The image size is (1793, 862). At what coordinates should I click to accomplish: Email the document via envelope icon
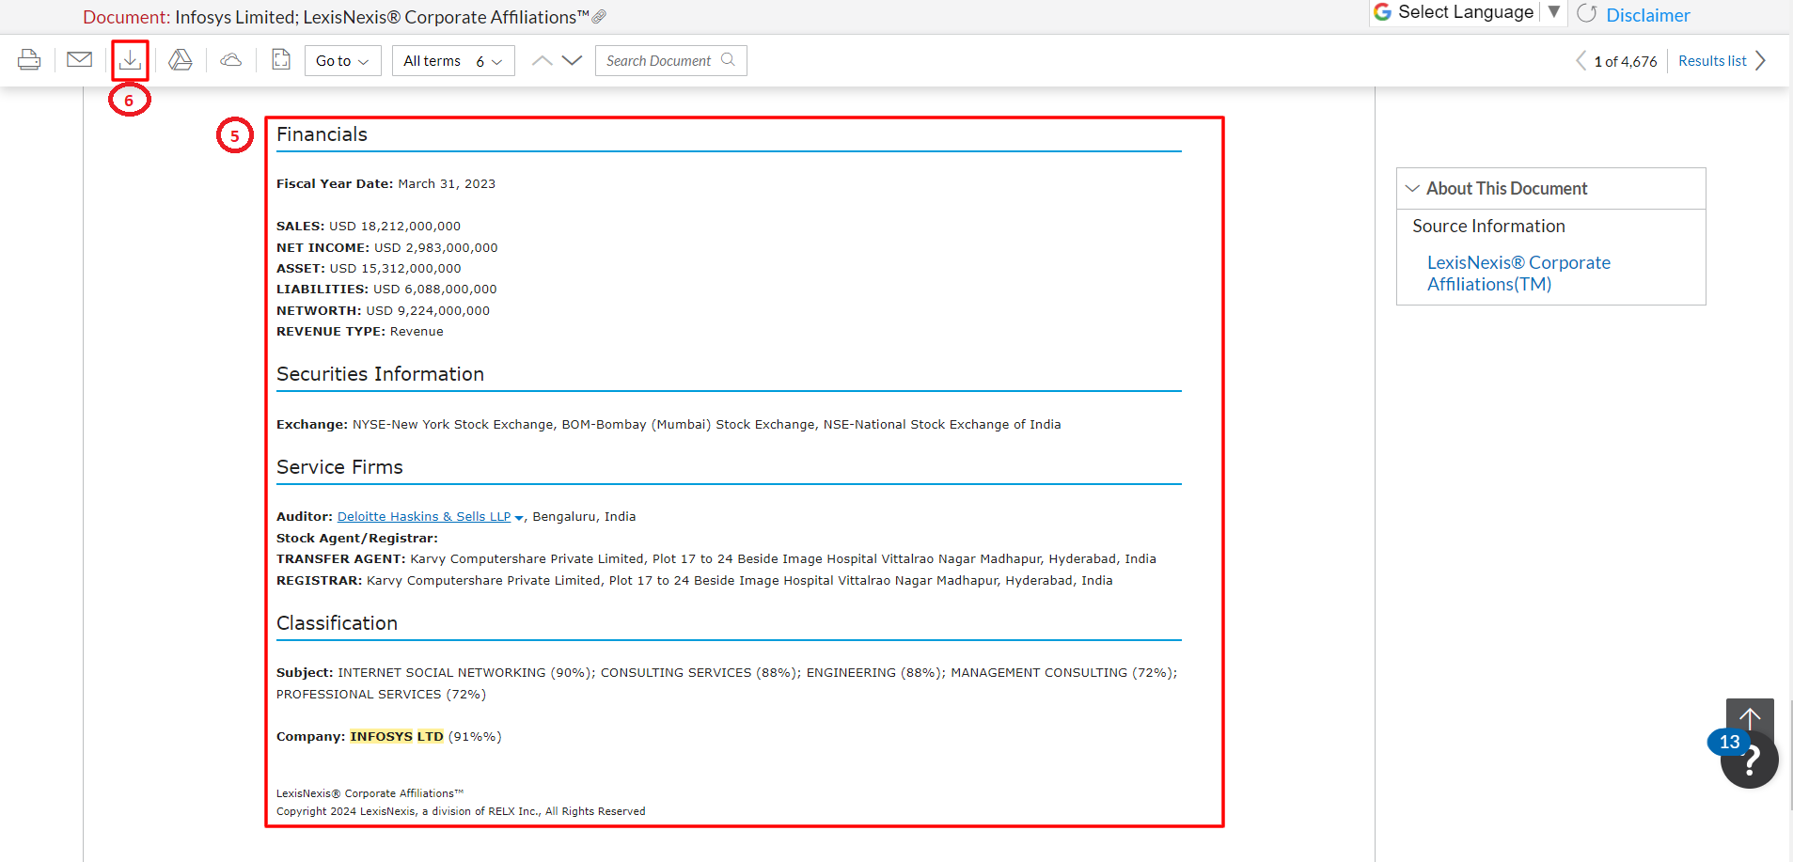click(x=80, y=60)
